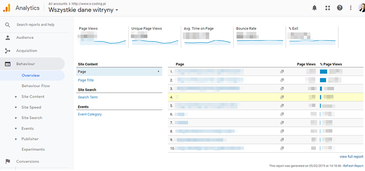365x171 pixels.
Task: Expand the Events submenu in sidebar
Action: (x=24, y=129)
